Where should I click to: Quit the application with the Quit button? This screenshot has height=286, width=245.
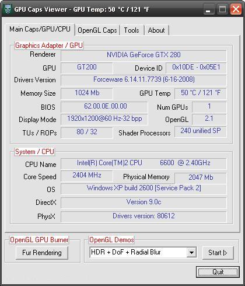click(218, 272)
